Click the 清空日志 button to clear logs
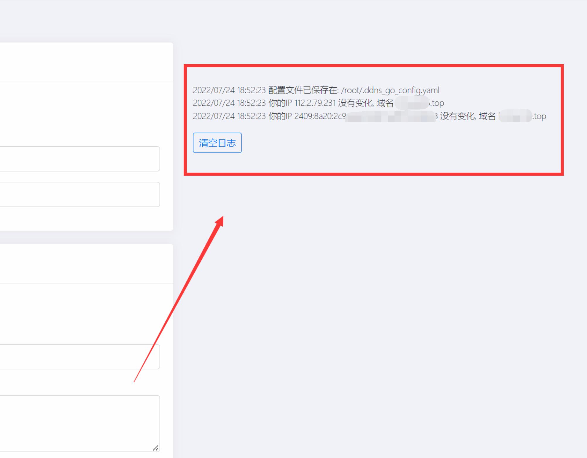Image resolution: width=587 pixels, height=458 pixels. 217,143
